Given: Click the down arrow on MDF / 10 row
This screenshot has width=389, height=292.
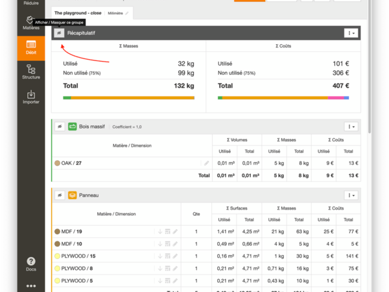Looking at the screenshot, I should 159,243.
